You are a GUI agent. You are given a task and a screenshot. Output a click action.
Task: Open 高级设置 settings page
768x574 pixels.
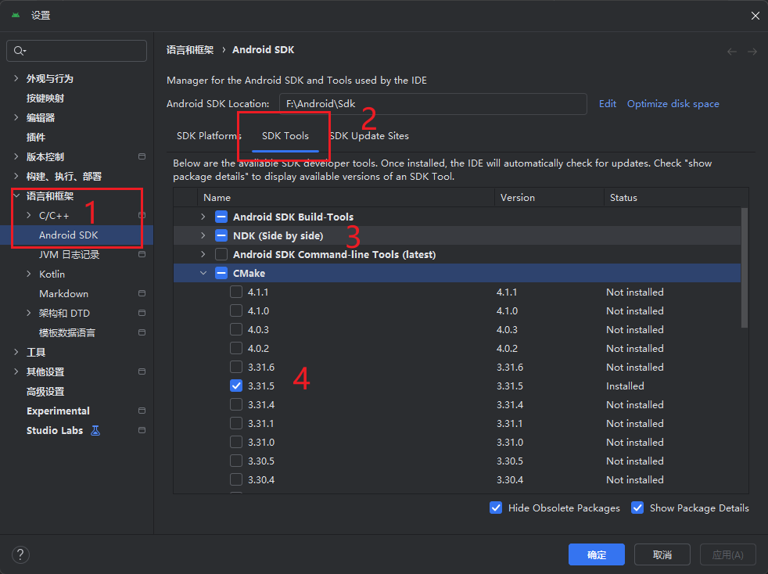point(45,391)
